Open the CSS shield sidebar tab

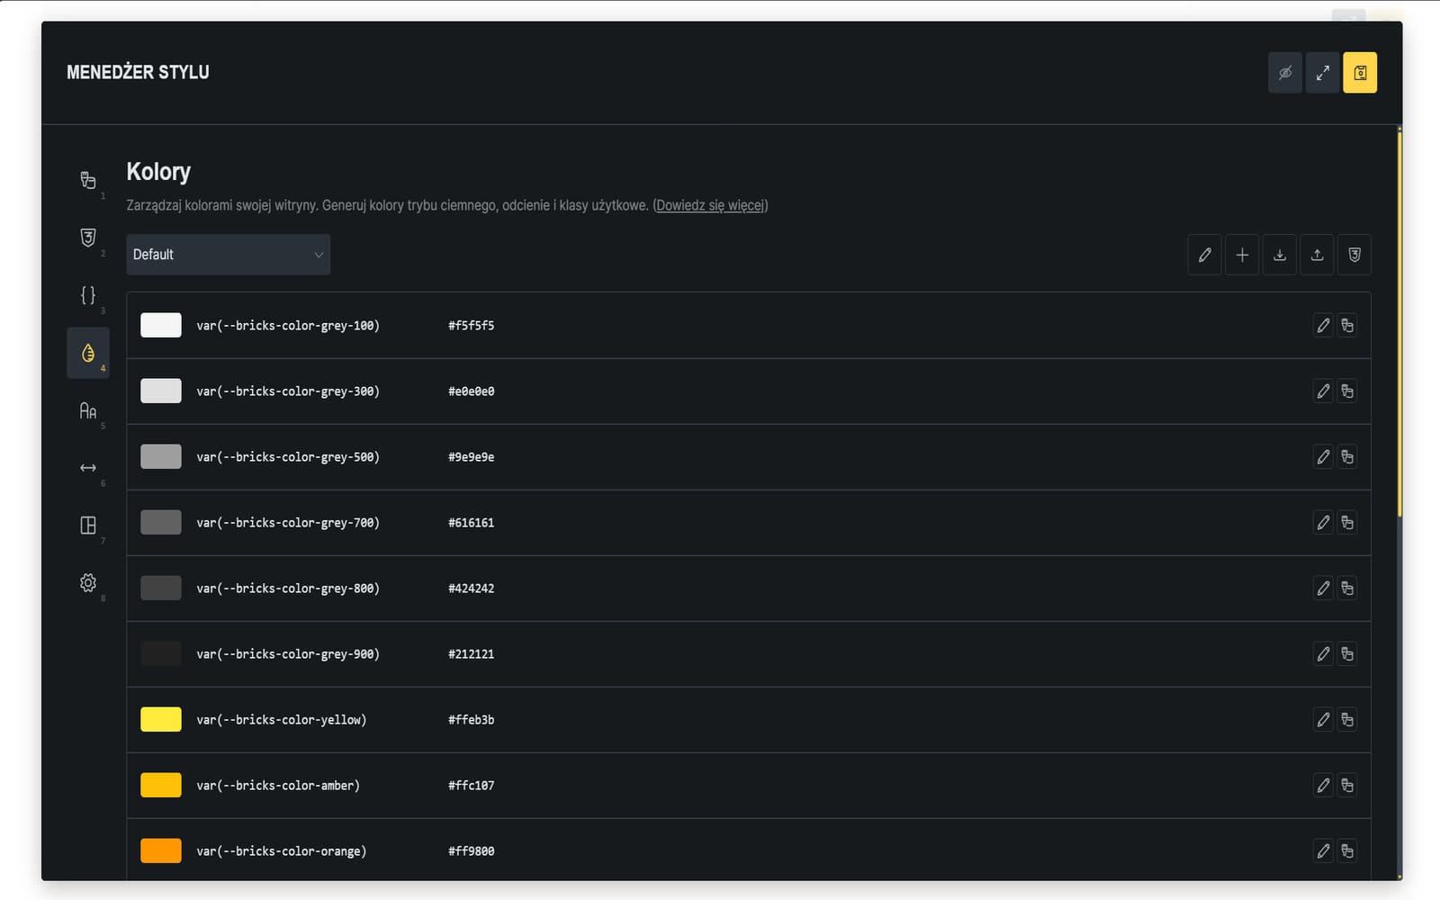tap(88, 238)
